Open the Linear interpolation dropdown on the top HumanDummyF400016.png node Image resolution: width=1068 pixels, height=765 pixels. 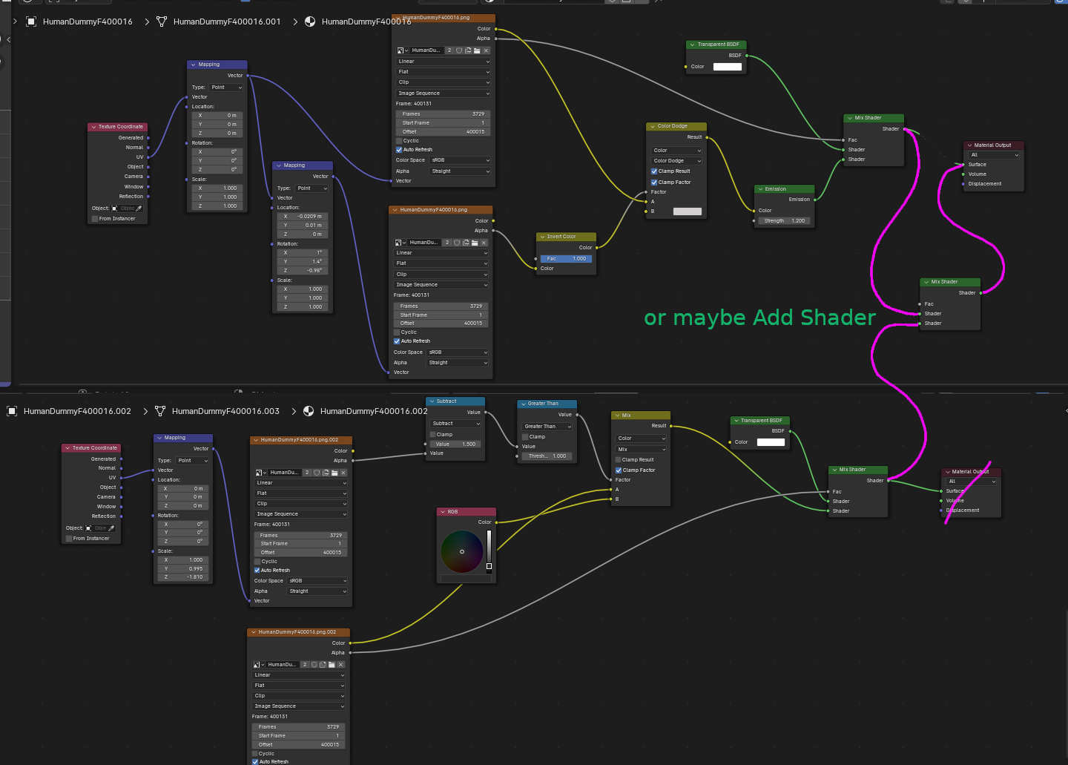[x=444, y=62]
